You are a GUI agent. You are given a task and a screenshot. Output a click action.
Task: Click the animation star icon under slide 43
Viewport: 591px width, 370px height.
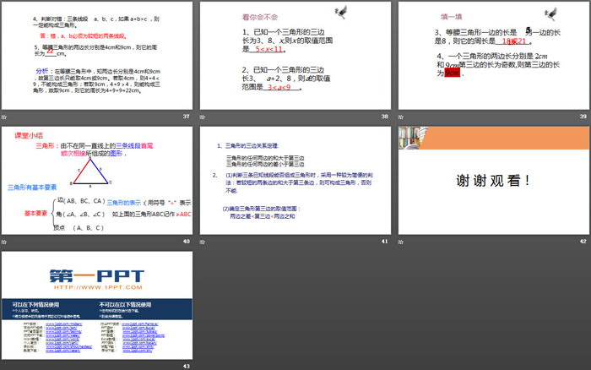point(5,366)
